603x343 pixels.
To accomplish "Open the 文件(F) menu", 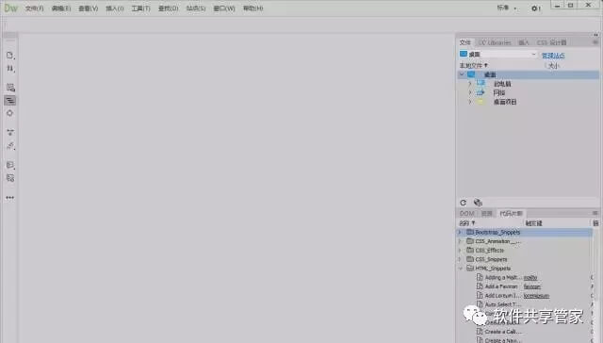I will tap(34, 8).
